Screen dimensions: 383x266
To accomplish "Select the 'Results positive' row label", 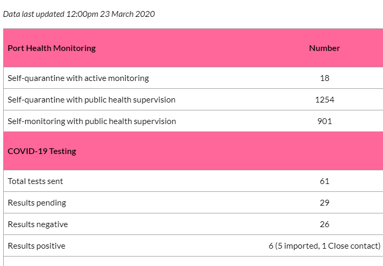I will [x=37, y=246].
